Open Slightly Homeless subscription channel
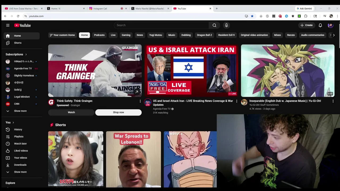 click(22, 76)
